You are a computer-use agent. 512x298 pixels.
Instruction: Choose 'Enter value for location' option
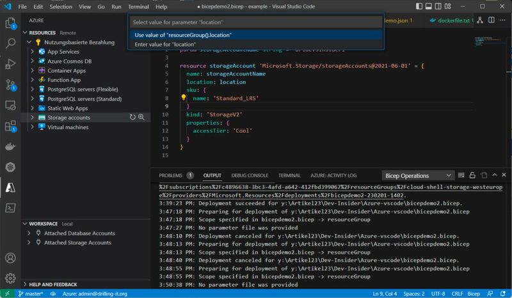tap(256, 44)
